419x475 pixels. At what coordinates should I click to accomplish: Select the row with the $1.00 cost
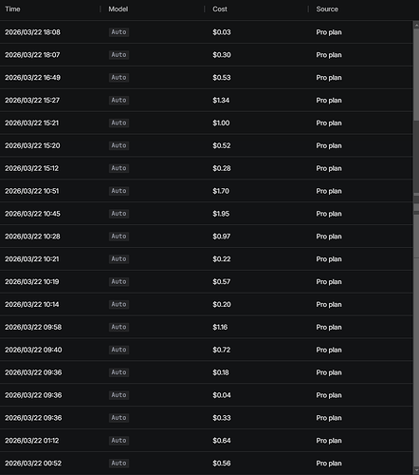(207, 123)
